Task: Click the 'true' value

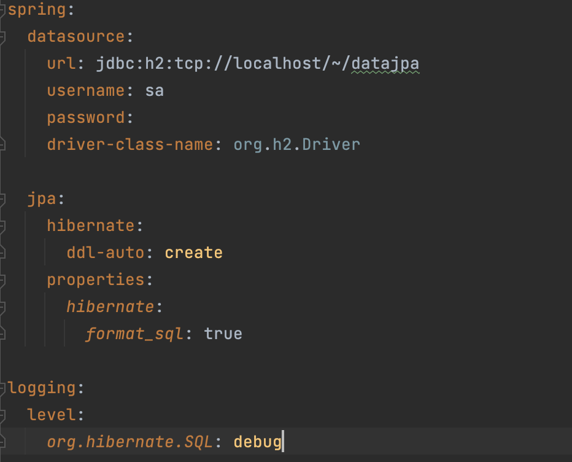Action: click(223, 334)
